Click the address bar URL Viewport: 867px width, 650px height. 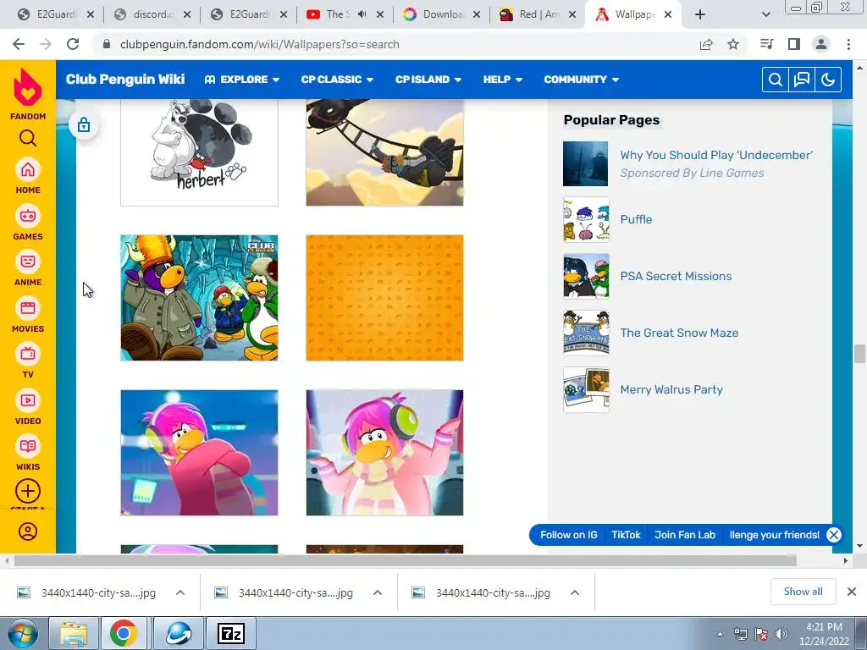[x=259, y=44]
